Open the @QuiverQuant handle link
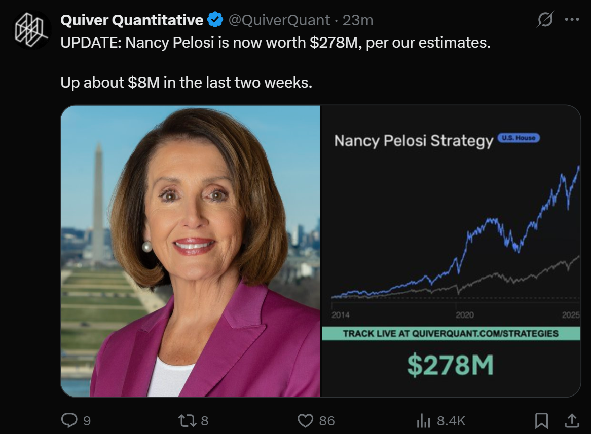Image resolution: width=591 pixels, height=434 pixels. (278, 20)
